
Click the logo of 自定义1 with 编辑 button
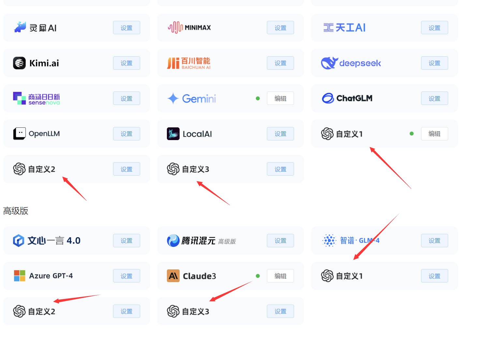tap(327, 134)
